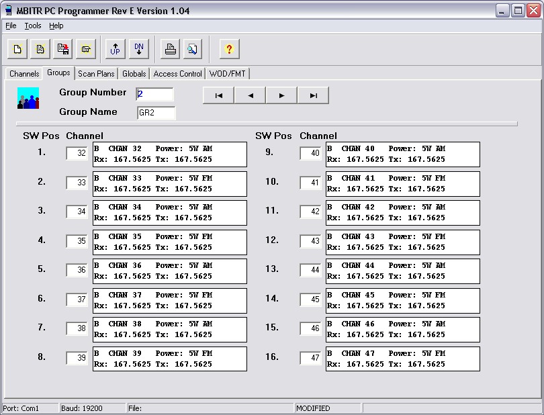
Task: Open the Tools menu
Action: point(33,26)
